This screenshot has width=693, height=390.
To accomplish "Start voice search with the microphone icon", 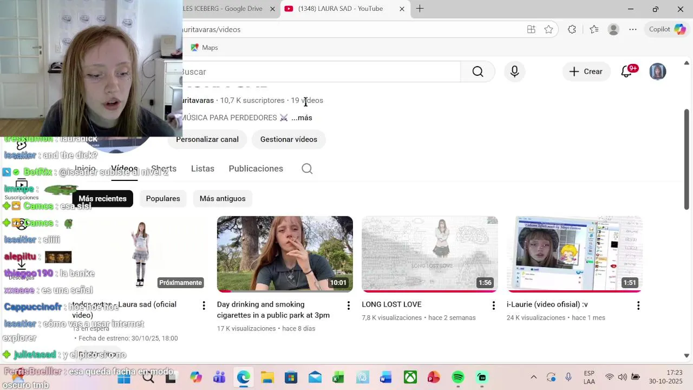I will pos(514,71).
